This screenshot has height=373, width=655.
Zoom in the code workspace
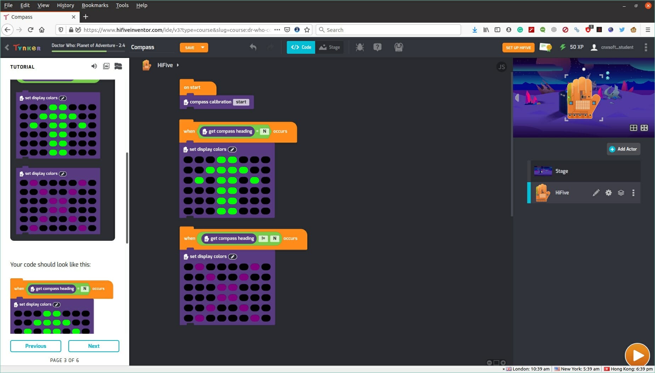(503, 362)
